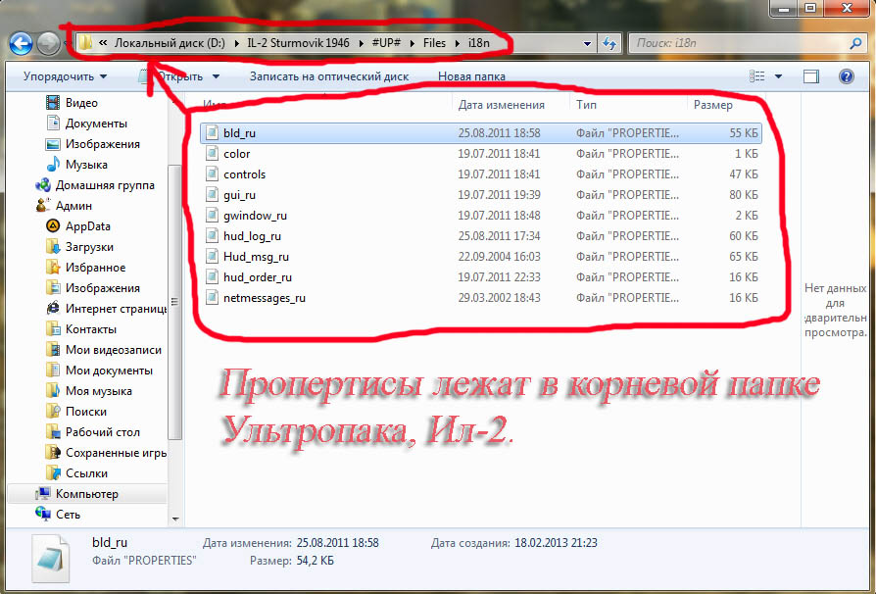
Task: Select the Музыка library icon
Action: coord(53,165)
